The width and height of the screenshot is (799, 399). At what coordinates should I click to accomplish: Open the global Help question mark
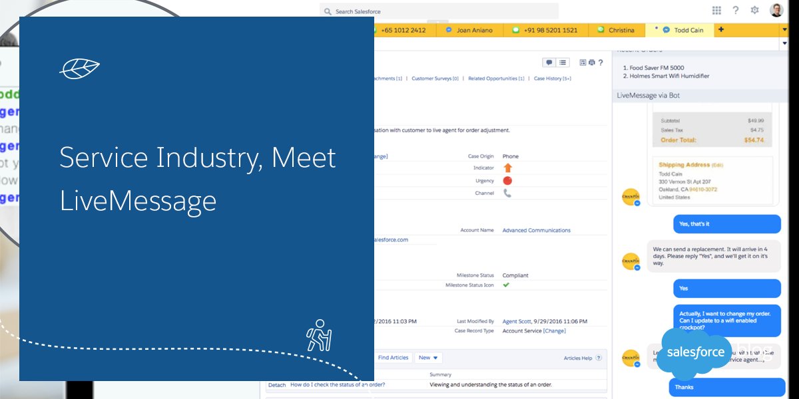click(736, 10)
